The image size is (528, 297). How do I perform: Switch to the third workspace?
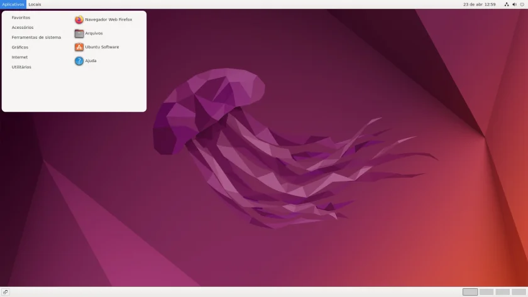point(502,292)
